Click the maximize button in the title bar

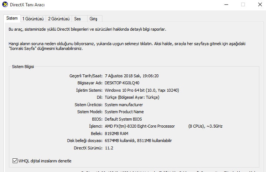click(243, 4)
